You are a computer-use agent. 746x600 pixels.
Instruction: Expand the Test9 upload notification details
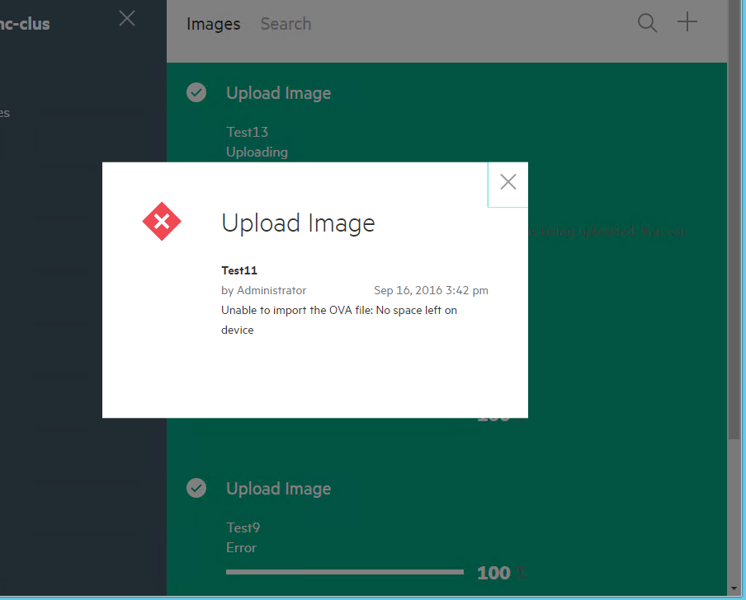278,488
